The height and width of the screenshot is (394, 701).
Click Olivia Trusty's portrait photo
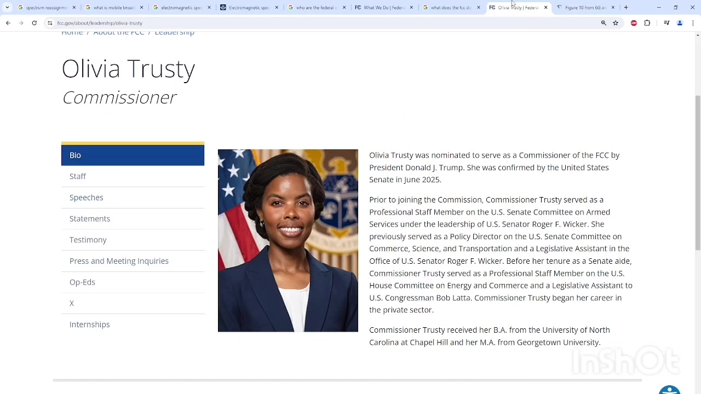click(x=288, y=241)
